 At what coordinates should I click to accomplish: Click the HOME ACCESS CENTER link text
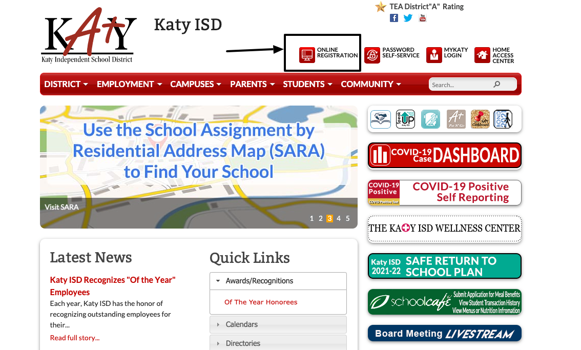click(x=503, y=55)
